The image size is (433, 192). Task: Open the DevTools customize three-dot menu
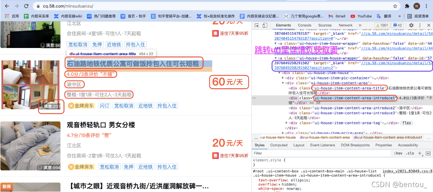[420, 25]
